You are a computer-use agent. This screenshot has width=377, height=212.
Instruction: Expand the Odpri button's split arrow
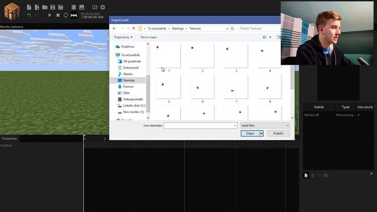[x=262, y=134]
